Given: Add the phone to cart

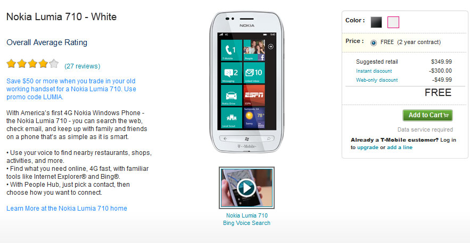Looking at the screenshot, I should pos(427,115).
